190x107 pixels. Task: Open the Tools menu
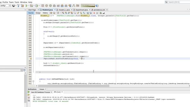point(17,2)
